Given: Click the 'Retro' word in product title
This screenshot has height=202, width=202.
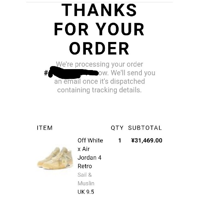Looking at the screenshot, I should tap(85, 166).
